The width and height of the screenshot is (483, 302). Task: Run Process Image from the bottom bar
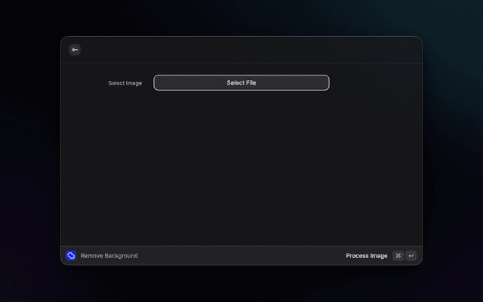(367, 256)
